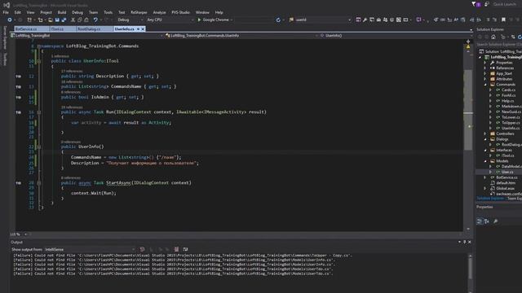Viewport: 522px width, 293px height.
Task: Select Help.cs in Solution Explorer
Action: (x=507, y=101)
